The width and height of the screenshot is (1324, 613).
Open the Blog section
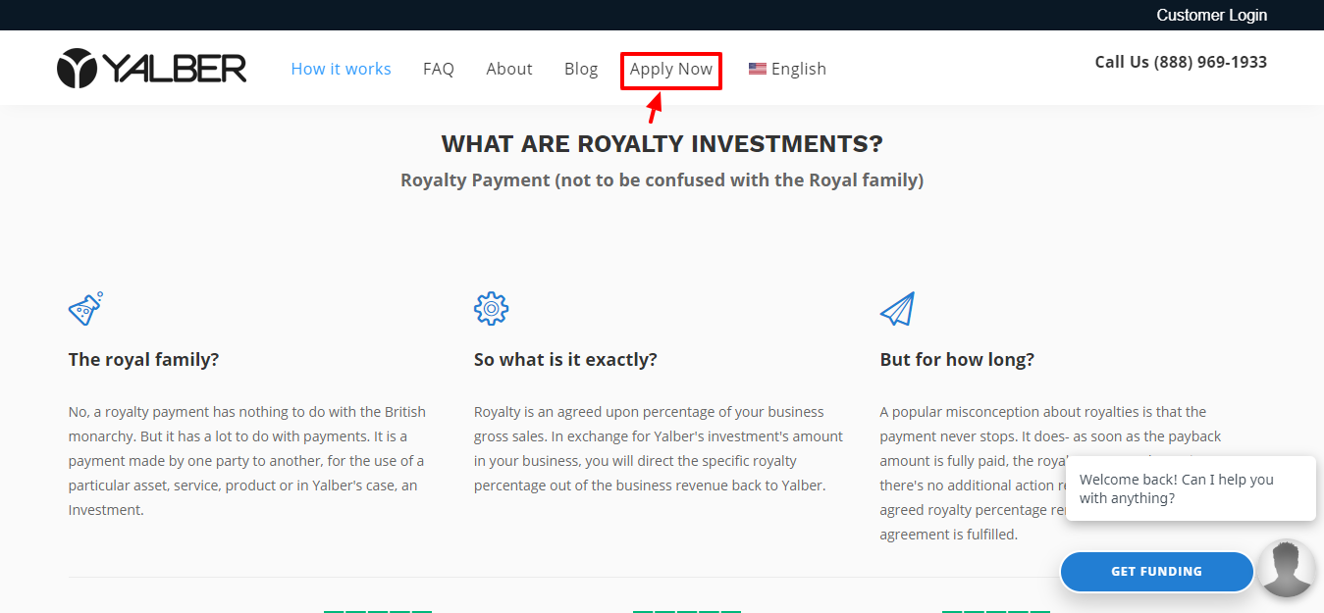coord(580,68)
